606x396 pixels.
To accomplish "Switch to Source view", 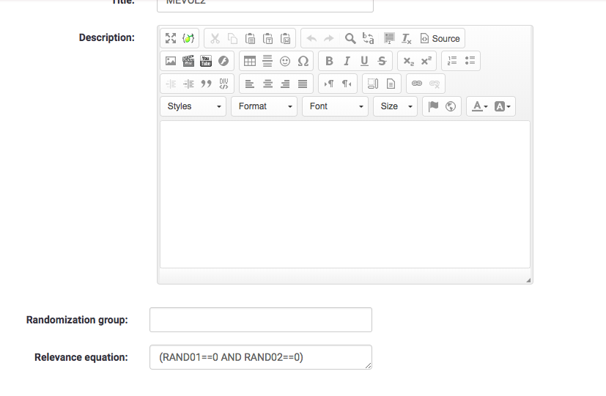I will click(x=440, y=38).
